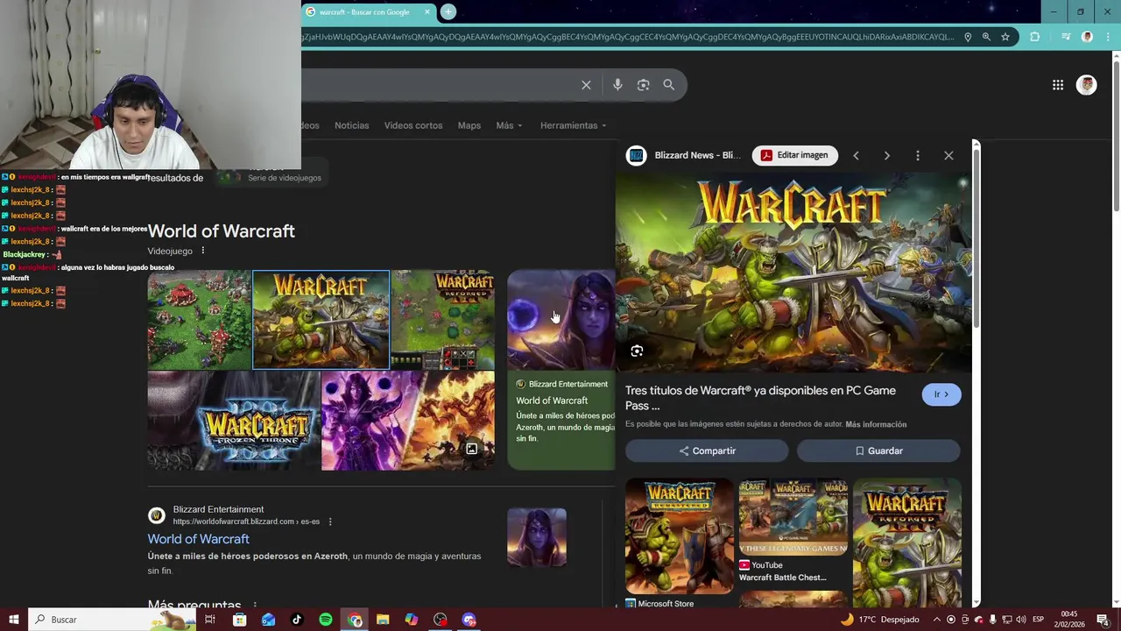Viewport: 1121px width, 631px height.
Task: Click the magnifier search submit icon
Action: click(669, 85)
